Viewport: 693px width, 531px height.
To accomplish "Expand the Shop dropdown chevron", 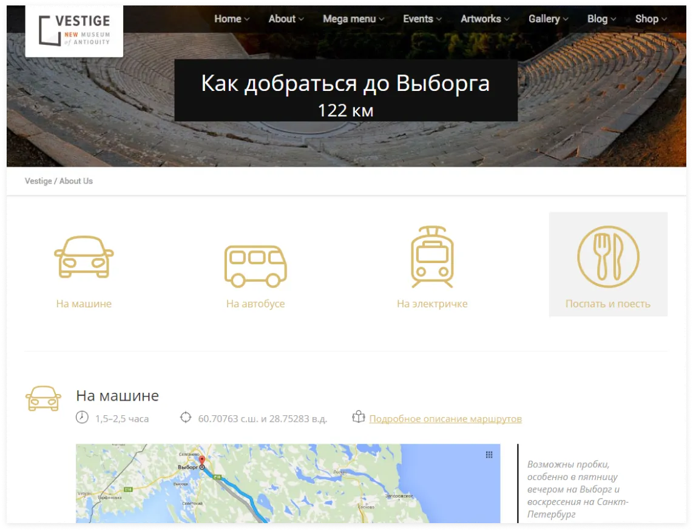I will click(x=664, y=19).
